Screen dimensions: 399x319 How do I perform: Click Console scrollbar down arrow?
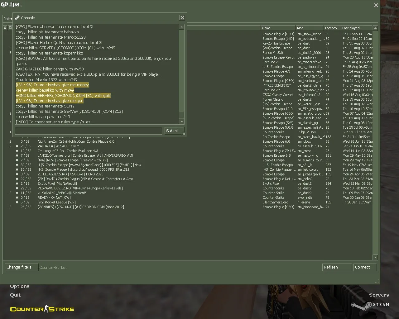[x=182, y=121]
